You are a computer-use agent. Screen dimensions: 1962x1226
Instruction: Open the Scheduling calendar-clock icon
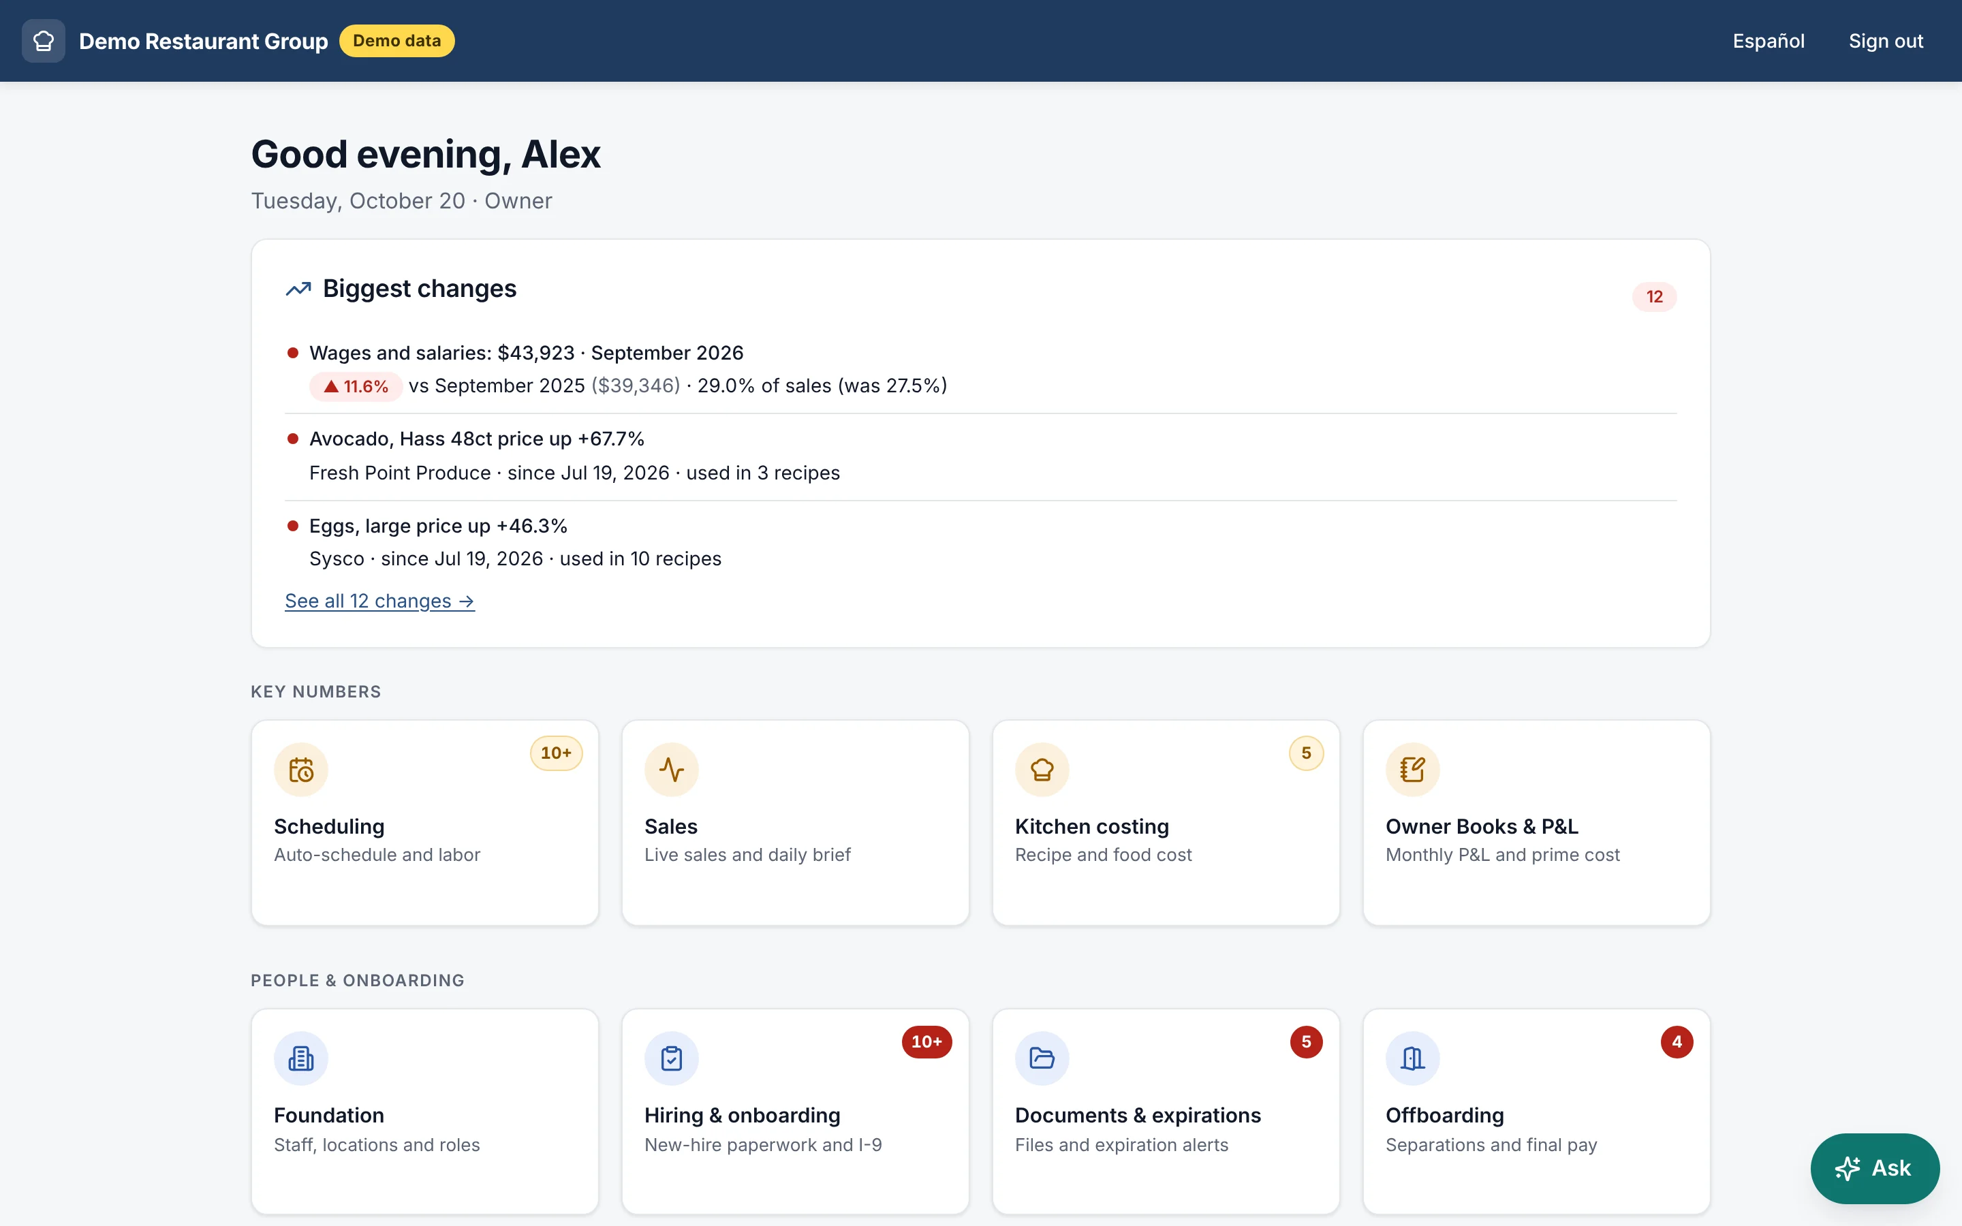pos(301,770)
